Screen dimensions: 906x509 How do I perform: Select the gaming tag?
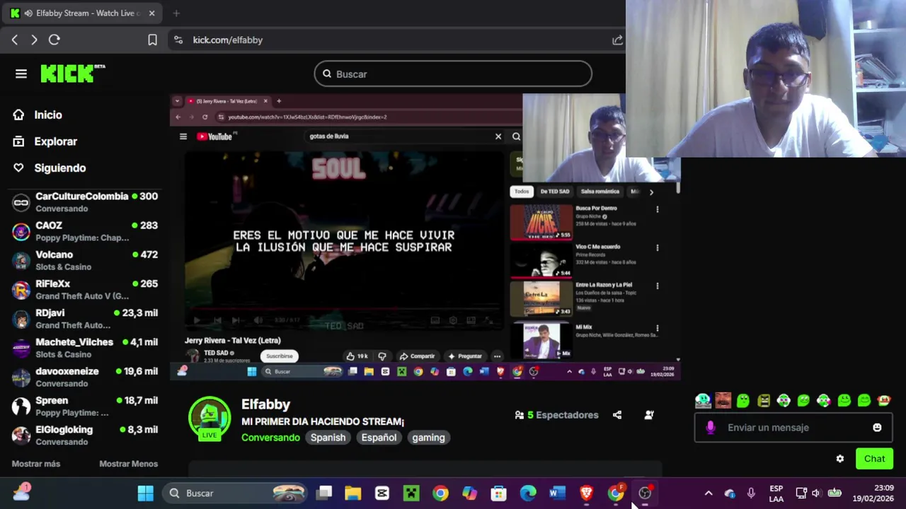(x=428, y=438)
